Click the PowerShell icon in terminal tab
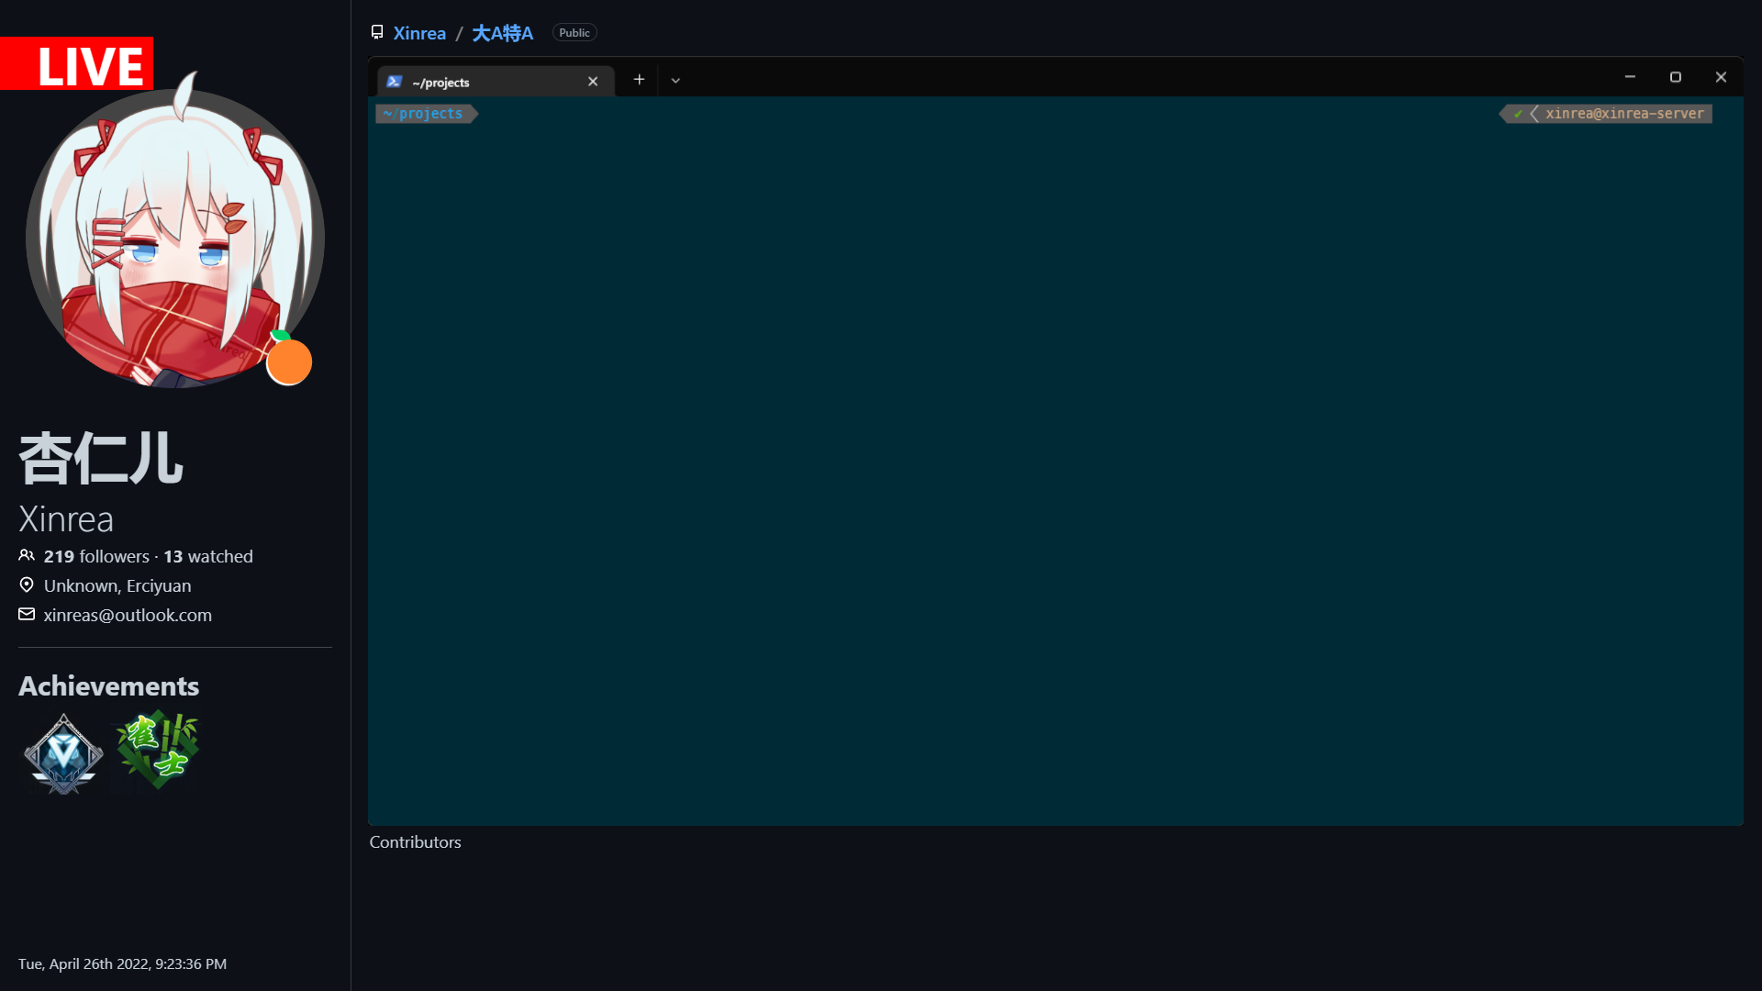The image size is (1762, 991). click(395, 82)
